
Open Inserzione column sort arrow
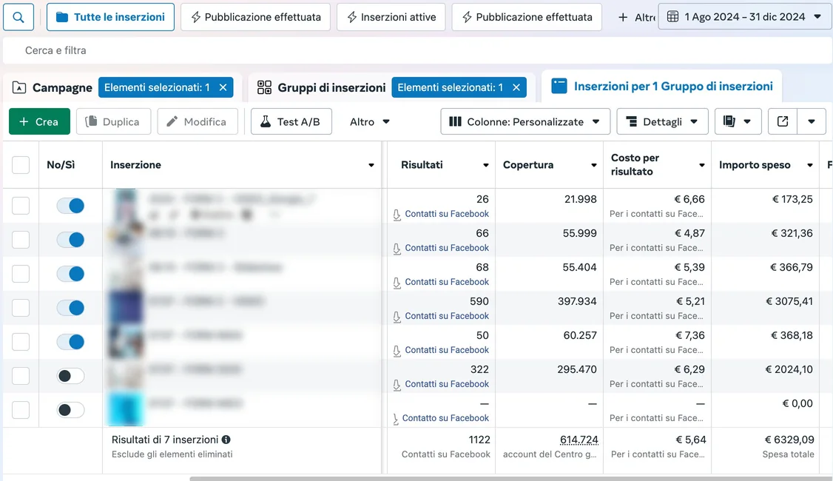point(371,165)
